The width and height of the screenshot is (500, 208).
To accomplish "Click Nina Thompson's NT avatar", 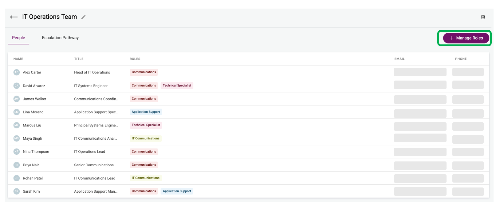I will [17, 152].
